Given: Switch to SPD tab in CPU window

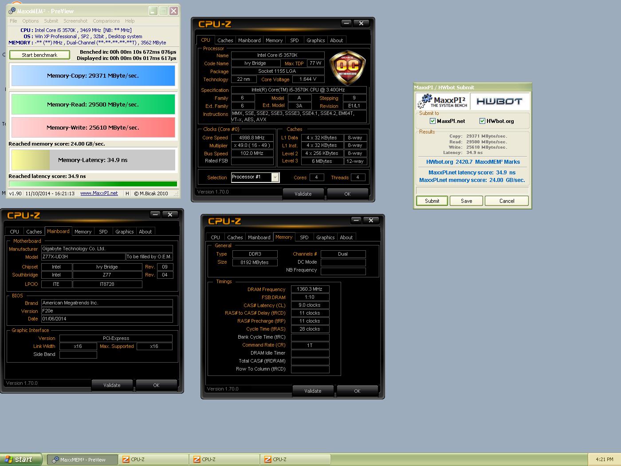Looking at the screenshot, I should click(x=295, y=40).
